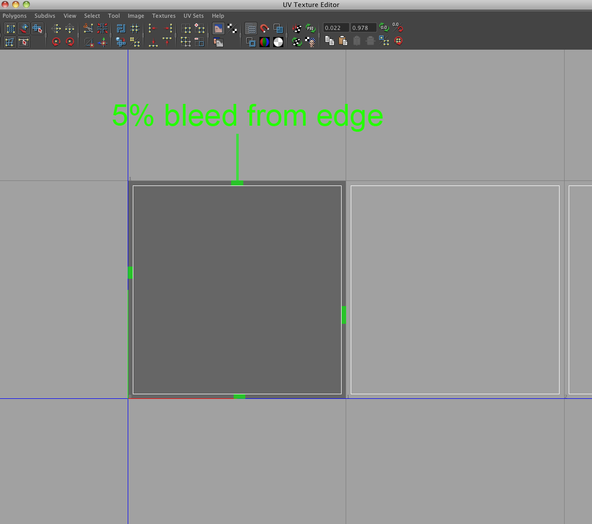Open the Subdivs menu
The height and width of the screenshot is (524, 592).
pos(45,16)
